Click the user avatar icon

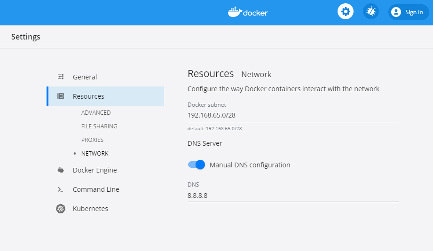click(x=396, y=12)
